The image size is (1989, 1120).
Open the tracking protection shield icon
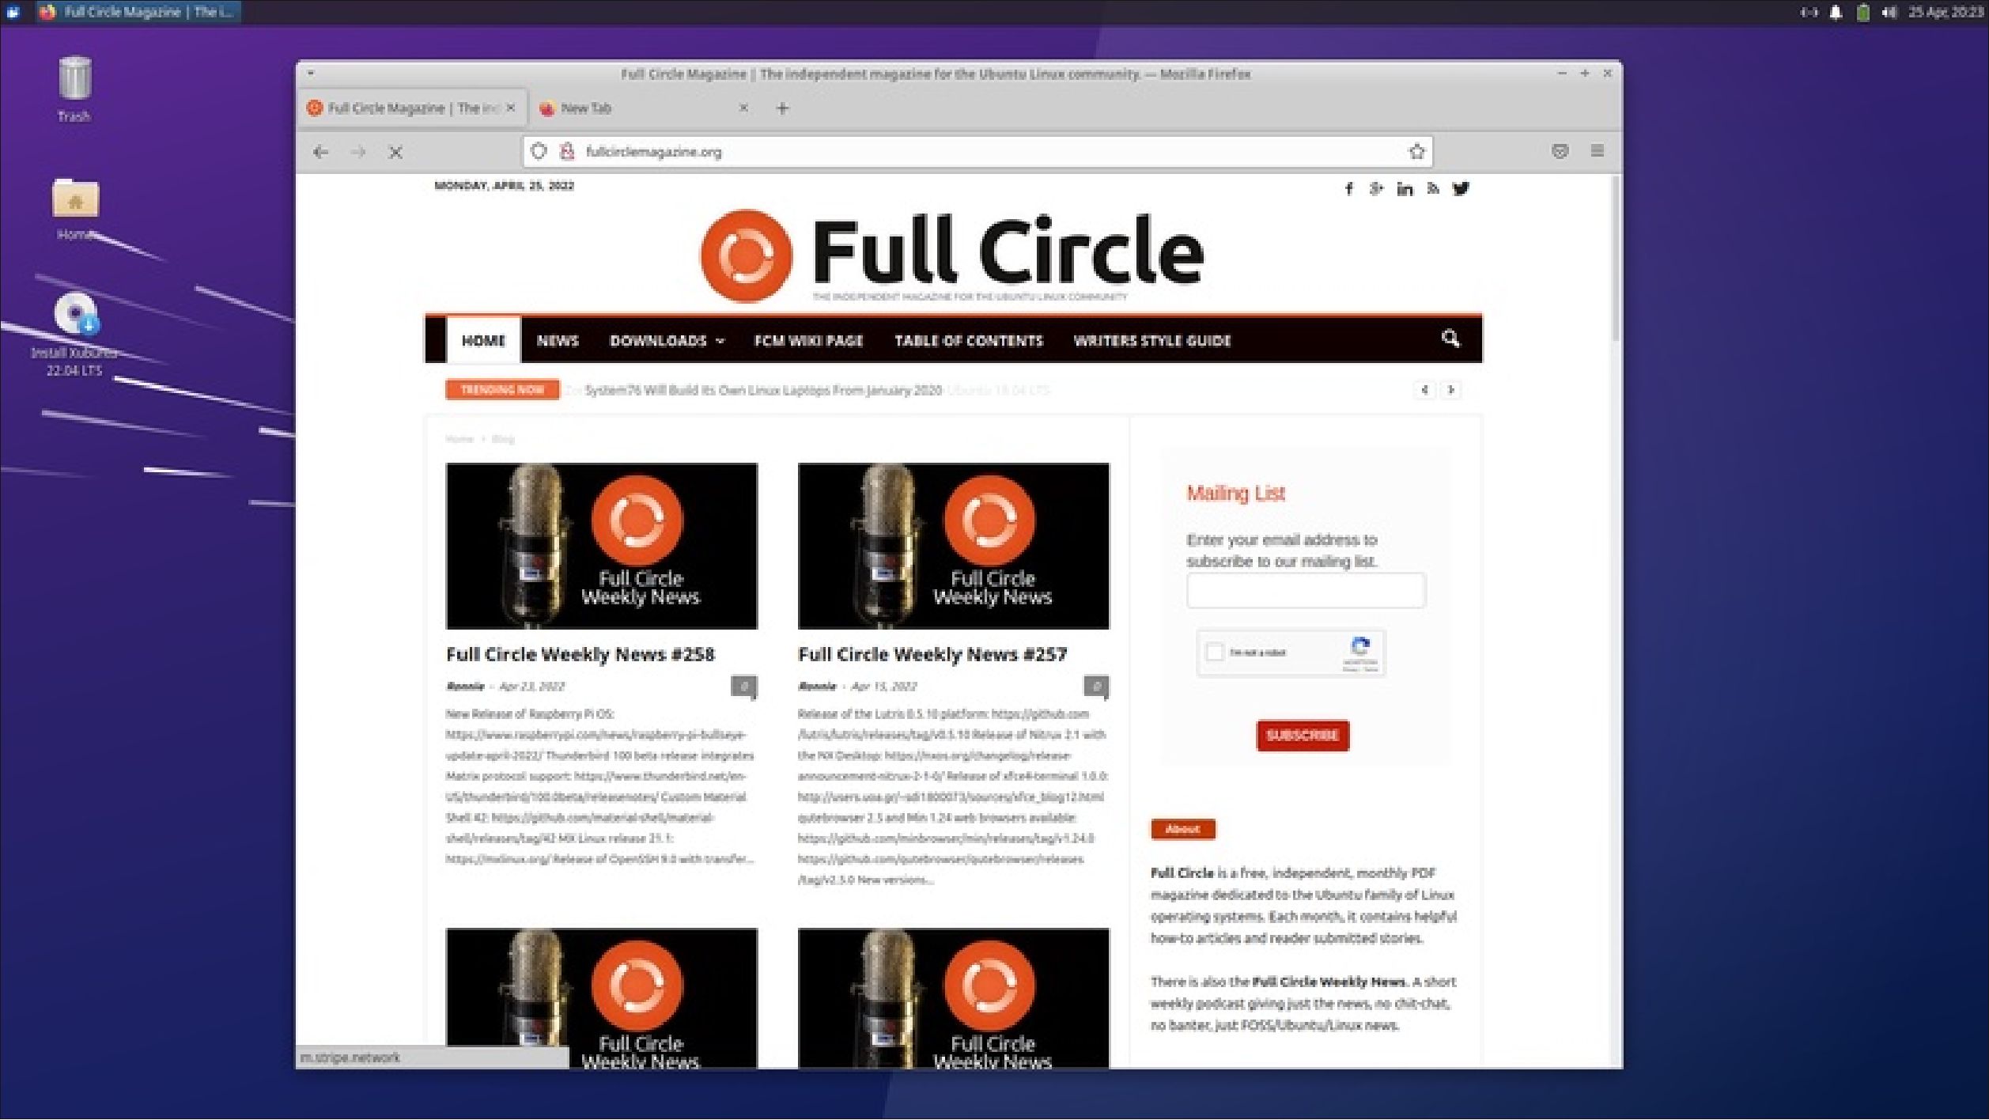pyautogui.click(x=539, y=151)
